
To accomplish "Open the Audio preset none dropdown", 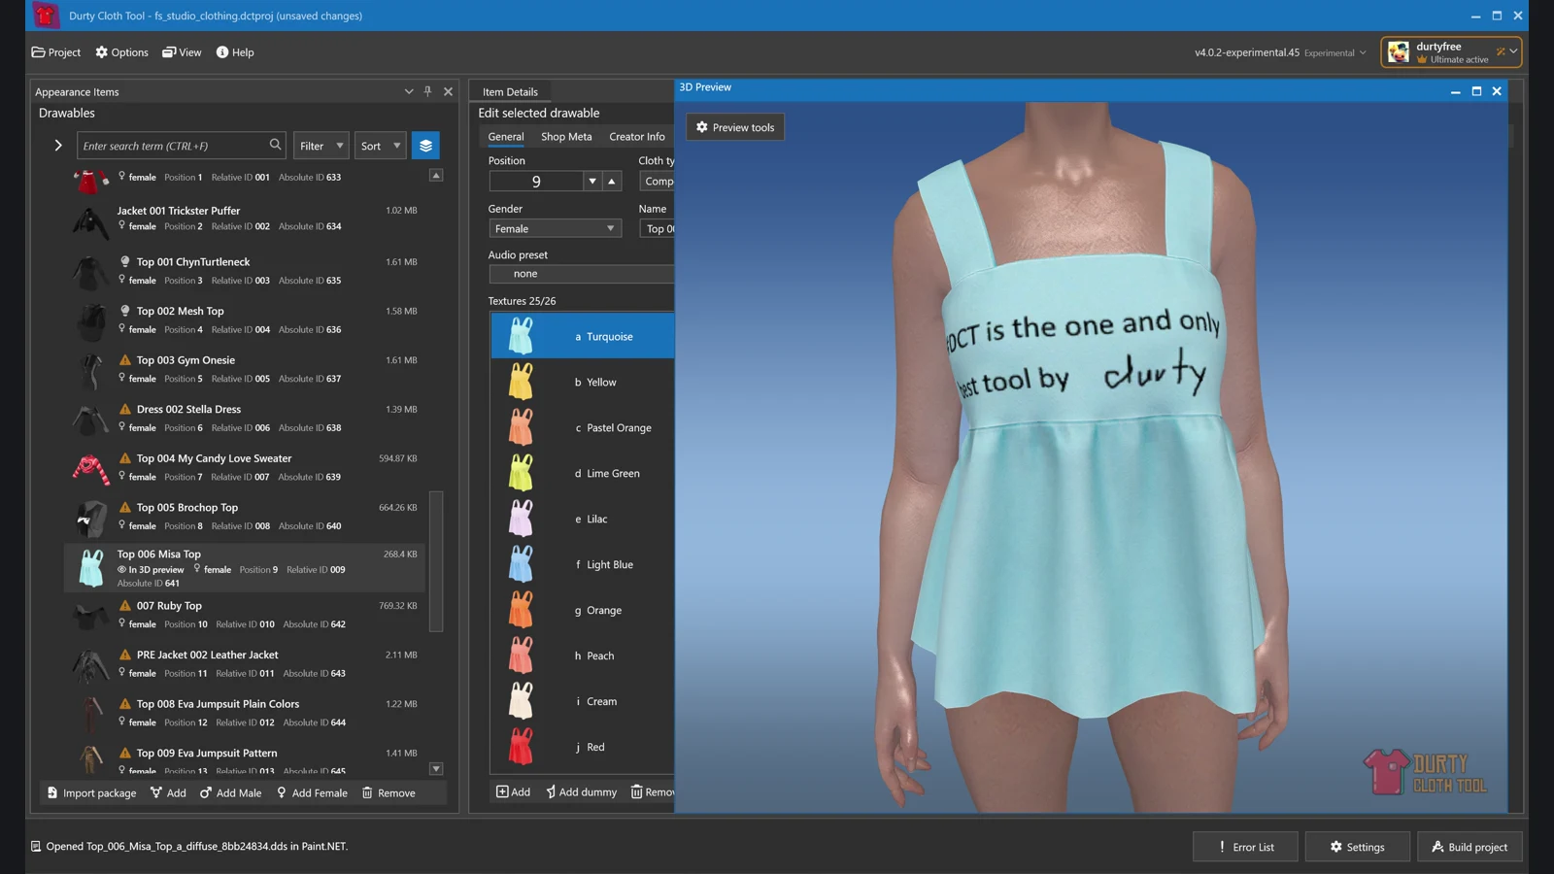I will tap(582, 274).
